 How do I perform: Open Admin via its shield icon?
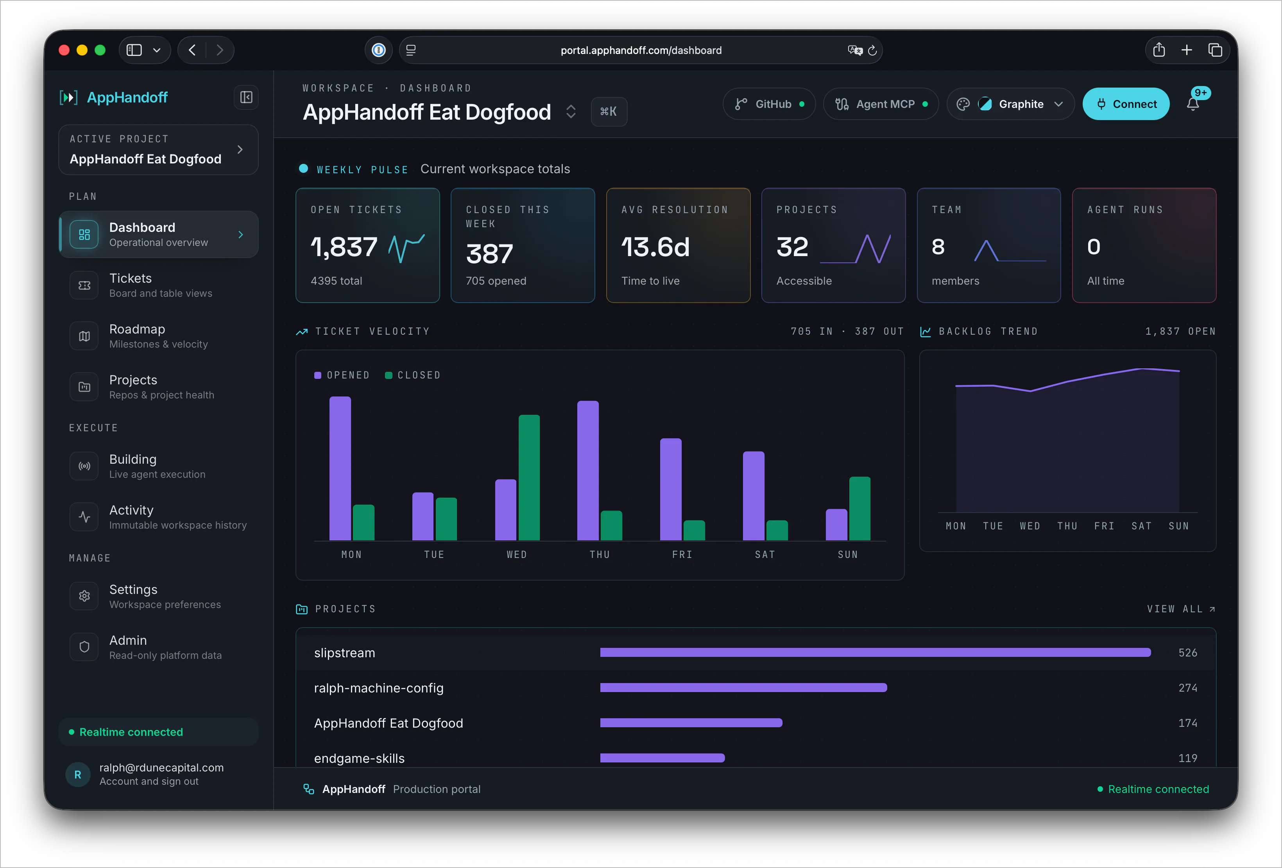click(84, 647)
